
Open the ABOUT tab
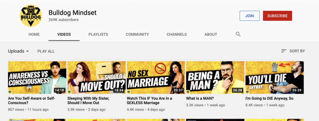(211, 34)
